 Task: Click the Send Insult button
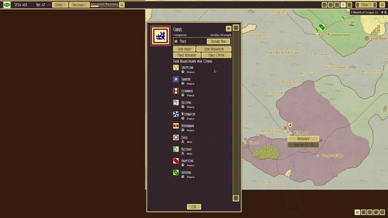coord(184,49)
